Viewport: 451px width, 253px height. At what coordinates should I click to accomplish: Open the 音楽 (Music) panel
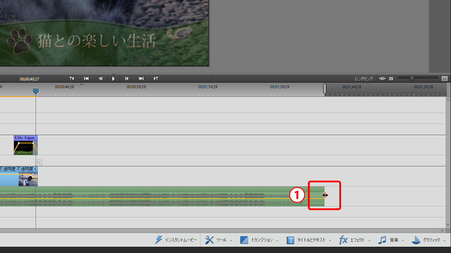[x=390, y=240]
